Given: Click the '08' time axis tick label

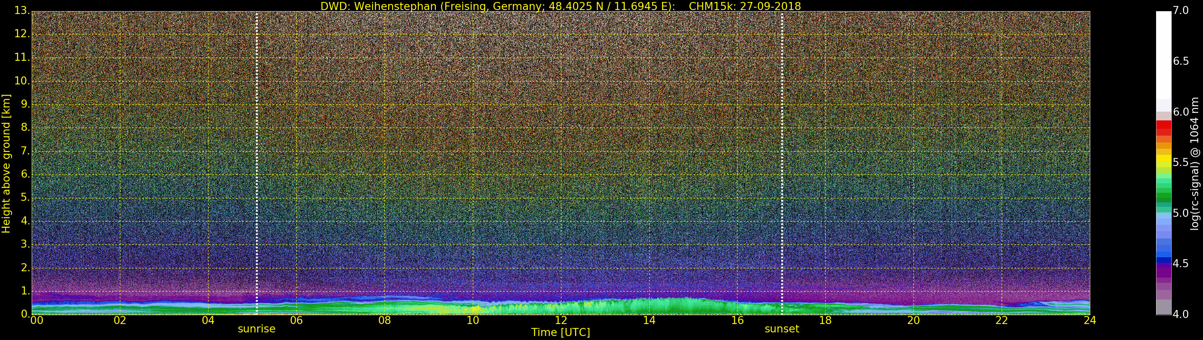Looking at the screenshot, I should (384, 320).
